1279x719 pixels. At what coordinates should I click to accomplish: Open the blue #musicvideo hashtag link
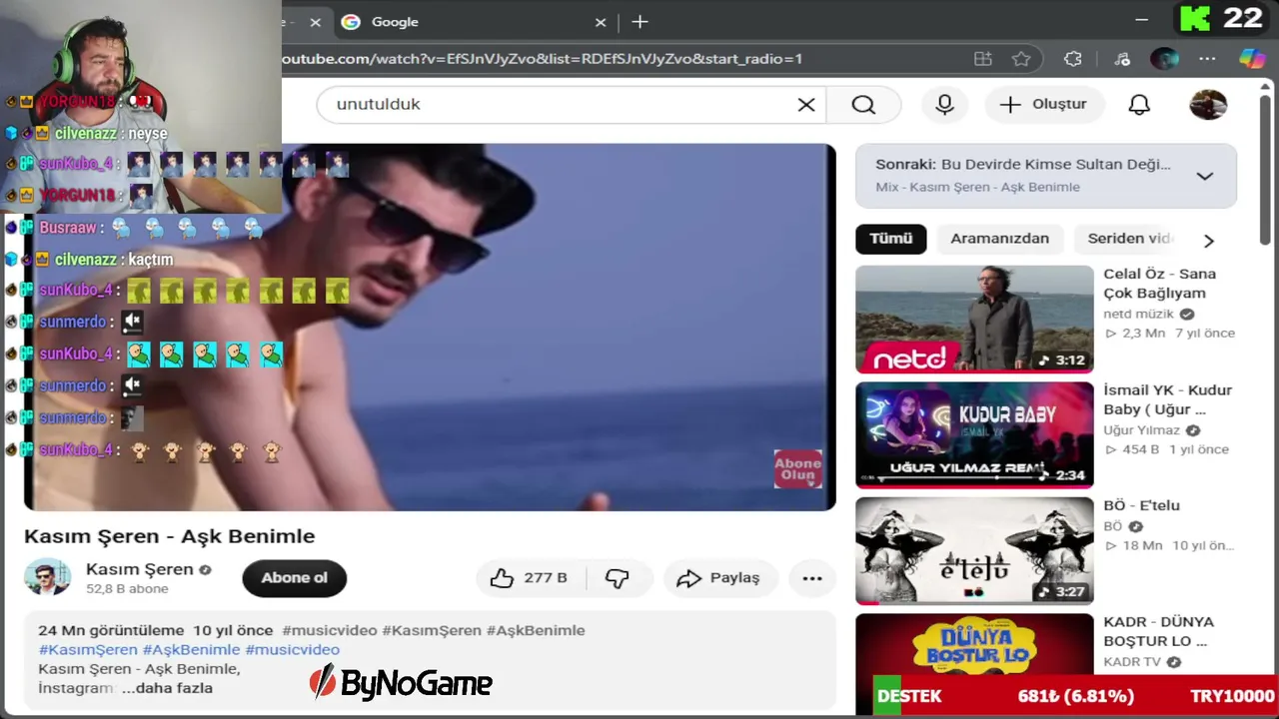tap(292, 649)
